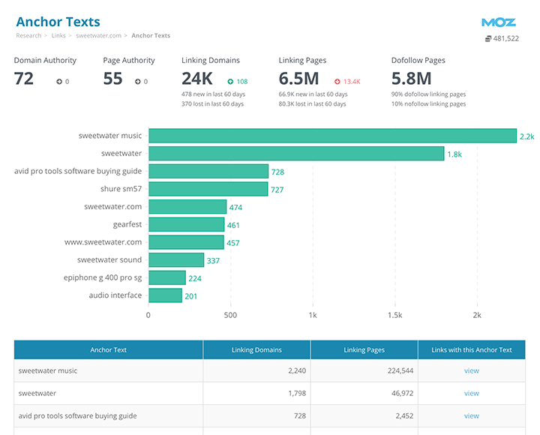
Task: Sort by Linking Pages table column header
Action: click(x=364, y=349)
